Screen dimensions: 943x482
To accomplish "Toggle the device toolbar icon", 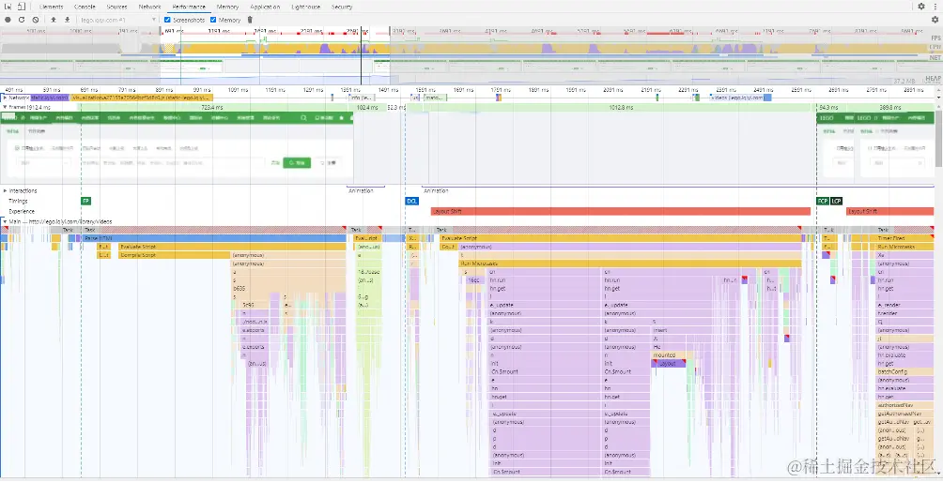I will [21, 7].
